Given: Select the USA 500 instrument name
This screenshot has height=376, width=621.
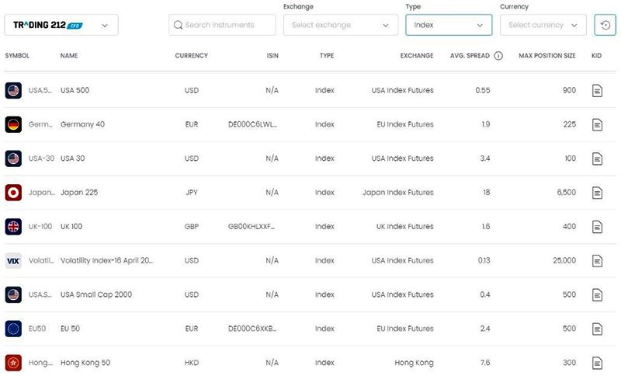Looking at the screenshot, I should [x=75, y=90].
